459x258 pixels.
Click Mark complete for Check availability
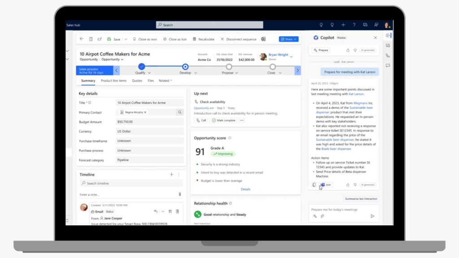coord(223,120)
